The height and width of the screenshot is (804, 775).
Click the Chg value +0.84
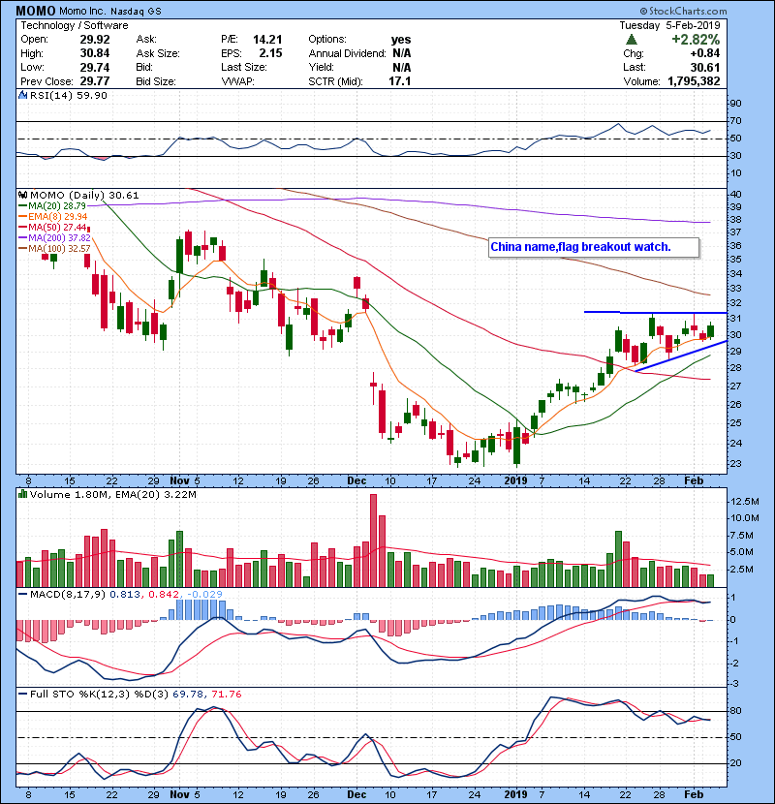[704, 53]
